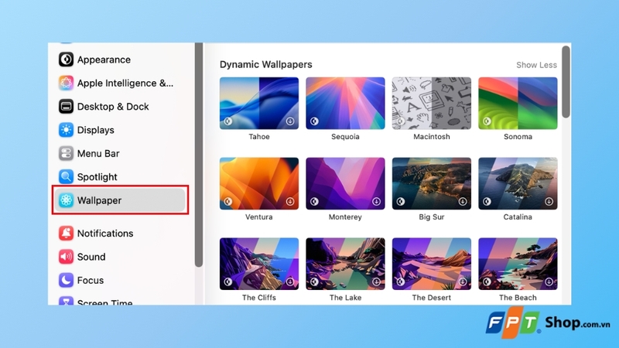Image resolution: width=619 pixels, height=348 pixels.
Task: Click the Appearance sidebar icon
Action: (x=66, y=60)
